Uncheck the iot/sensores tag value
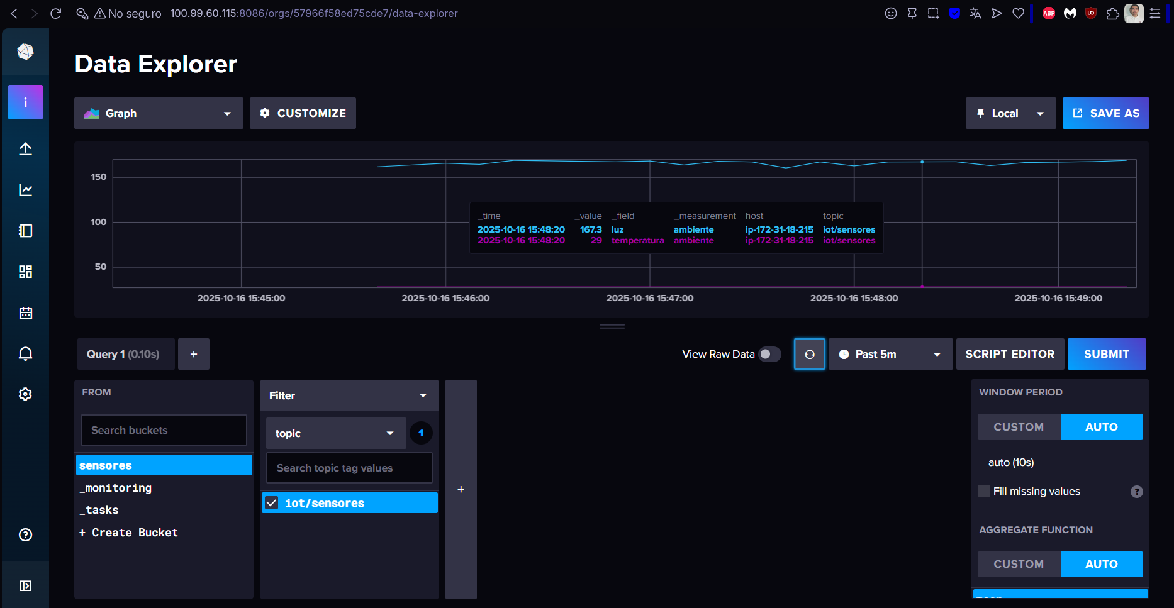The image size is (1174, 608). coord(272,503)
